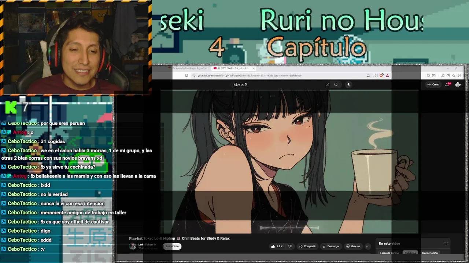Click the Brave shields icon
The width and height of the screenshot is (469, 263).
pos(381,76)
